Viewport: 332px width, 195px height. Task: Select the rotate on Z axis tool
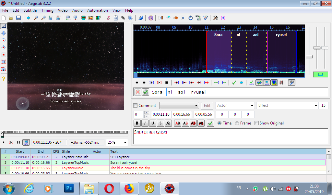(x=4, y=40)
